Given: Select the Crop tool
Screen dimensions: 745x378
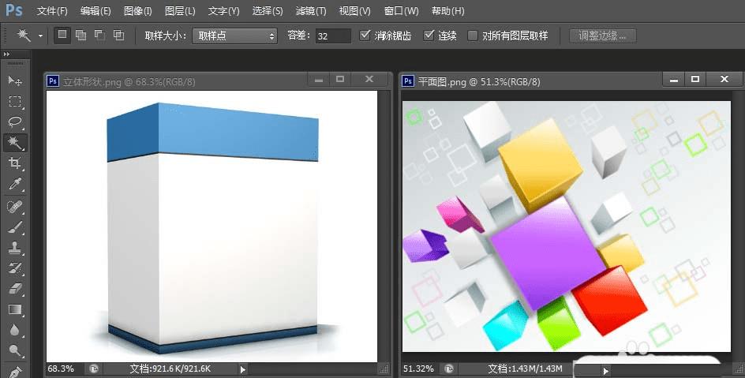Looking at the screenshot, I should tap(15, 163).
